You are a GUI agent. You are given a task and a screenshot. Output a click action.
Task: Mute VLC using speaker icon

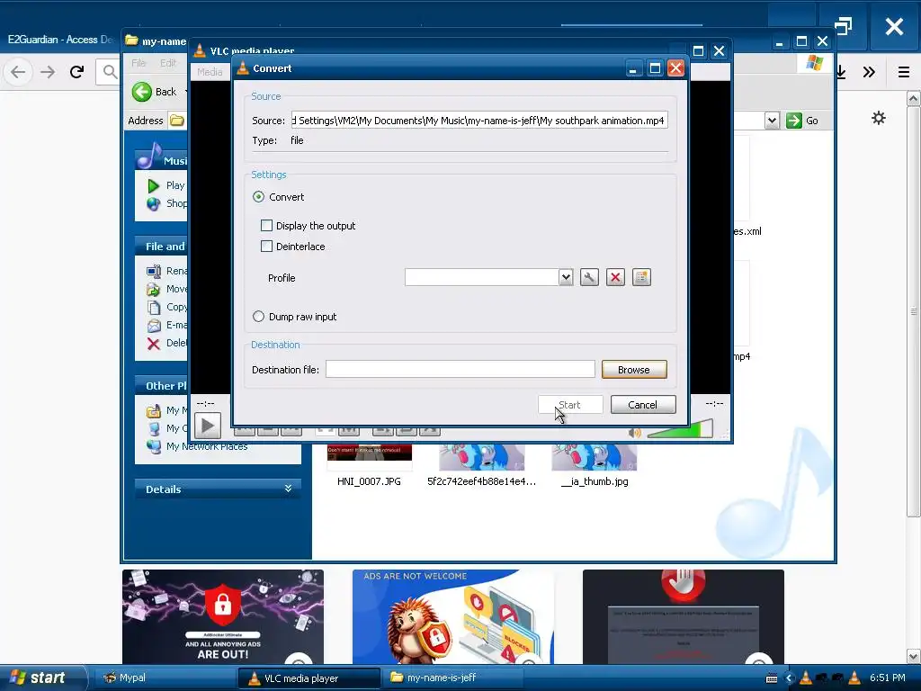(634, 433)
